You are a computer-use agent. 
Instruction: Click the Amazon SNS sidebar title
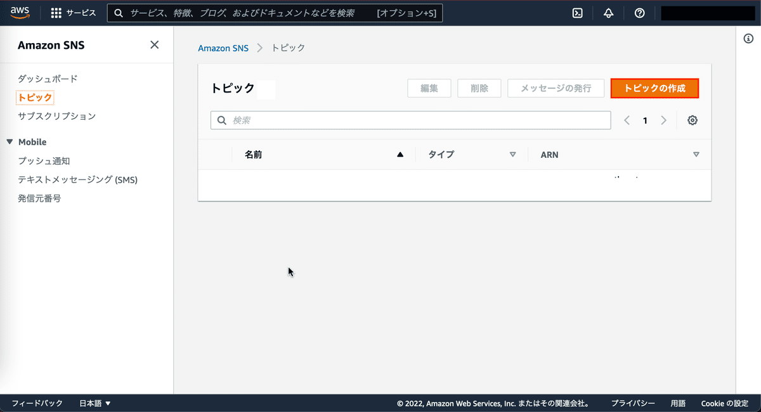click(x=51, y=45)
